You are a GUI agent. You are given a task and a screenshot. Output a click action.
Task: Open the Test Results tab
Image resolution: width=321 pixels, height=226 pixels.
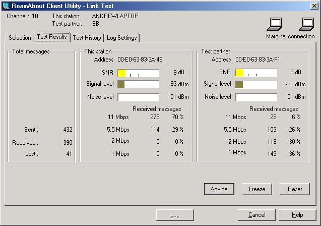[x=52, y=37]
